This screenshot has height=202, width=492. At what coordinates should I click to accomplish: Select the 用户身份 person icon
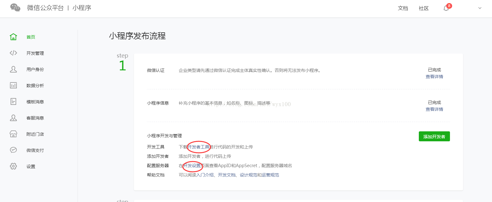[13, 69]
